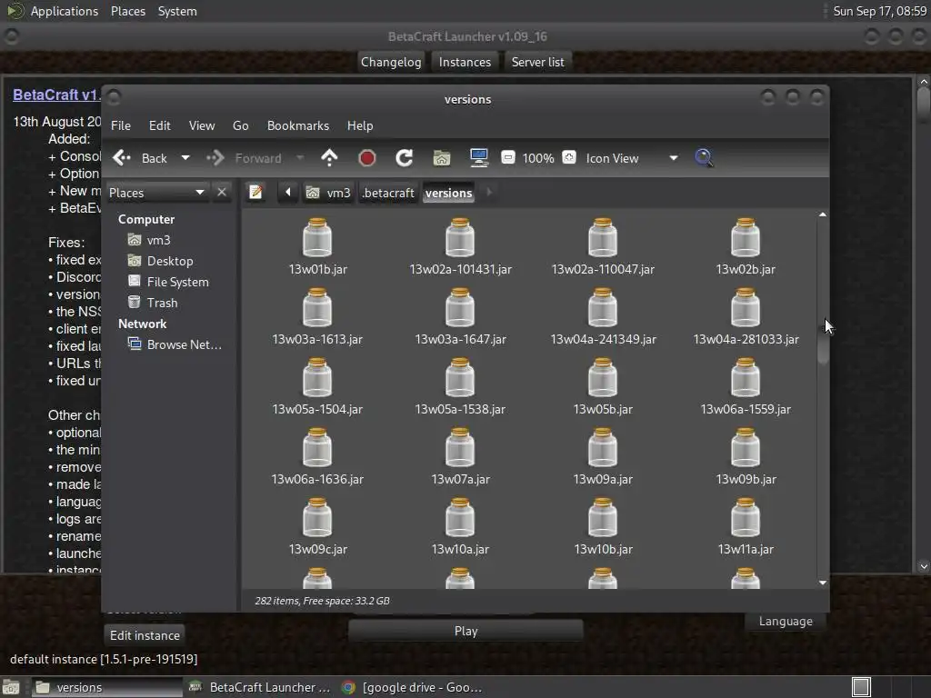Image resolution: width=931 pixels, height=698 pixels.
Task: Click the Up (parent folder) arrow icon
Action: [329, 158]
